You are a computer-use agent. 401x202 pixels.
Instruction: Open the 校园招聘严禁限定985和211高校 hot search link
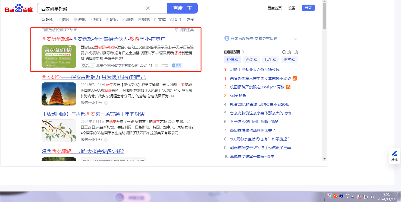[257, 87]
